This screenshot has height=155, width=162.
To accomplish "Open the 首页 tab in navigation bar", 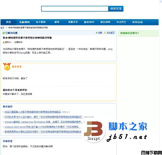I will pyautogui.click(x=8, y=22).
